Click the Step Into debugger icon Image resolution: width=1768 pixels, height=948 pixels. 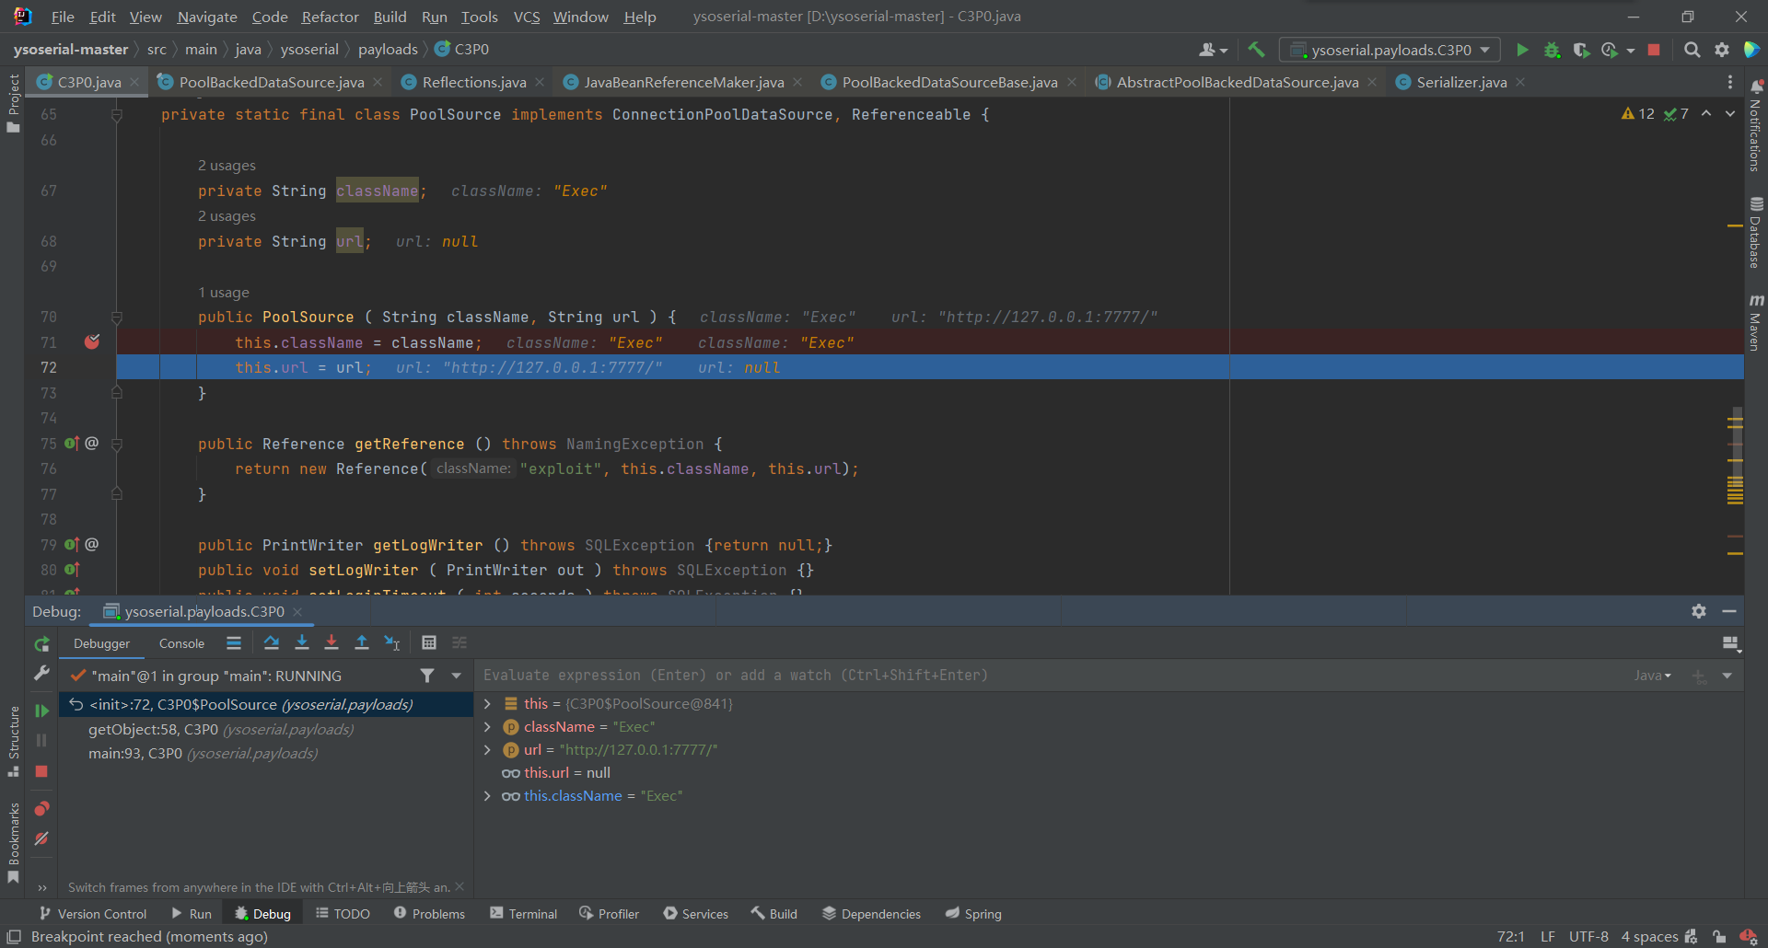coord(301,642)
